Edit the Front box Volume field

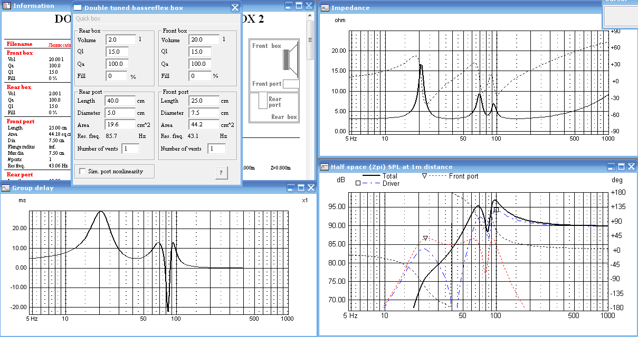(204, 39)
